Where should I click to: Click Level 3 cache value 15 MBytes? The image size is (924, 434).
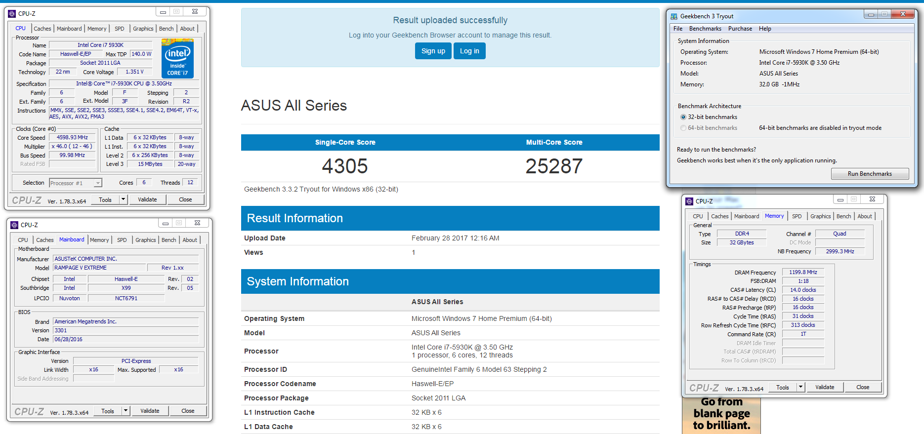click(x=150, y=164)
